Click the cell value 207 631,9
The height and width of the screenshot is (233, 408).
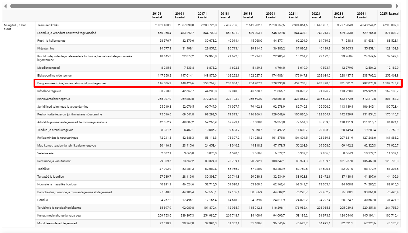pos(346,138)
